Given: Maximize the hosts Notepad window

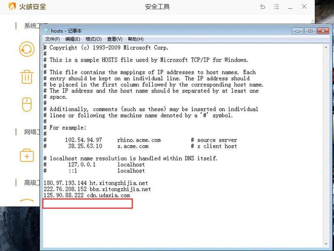Looking at the screenshot, I should pyautogui.click(x=310, y=31).
